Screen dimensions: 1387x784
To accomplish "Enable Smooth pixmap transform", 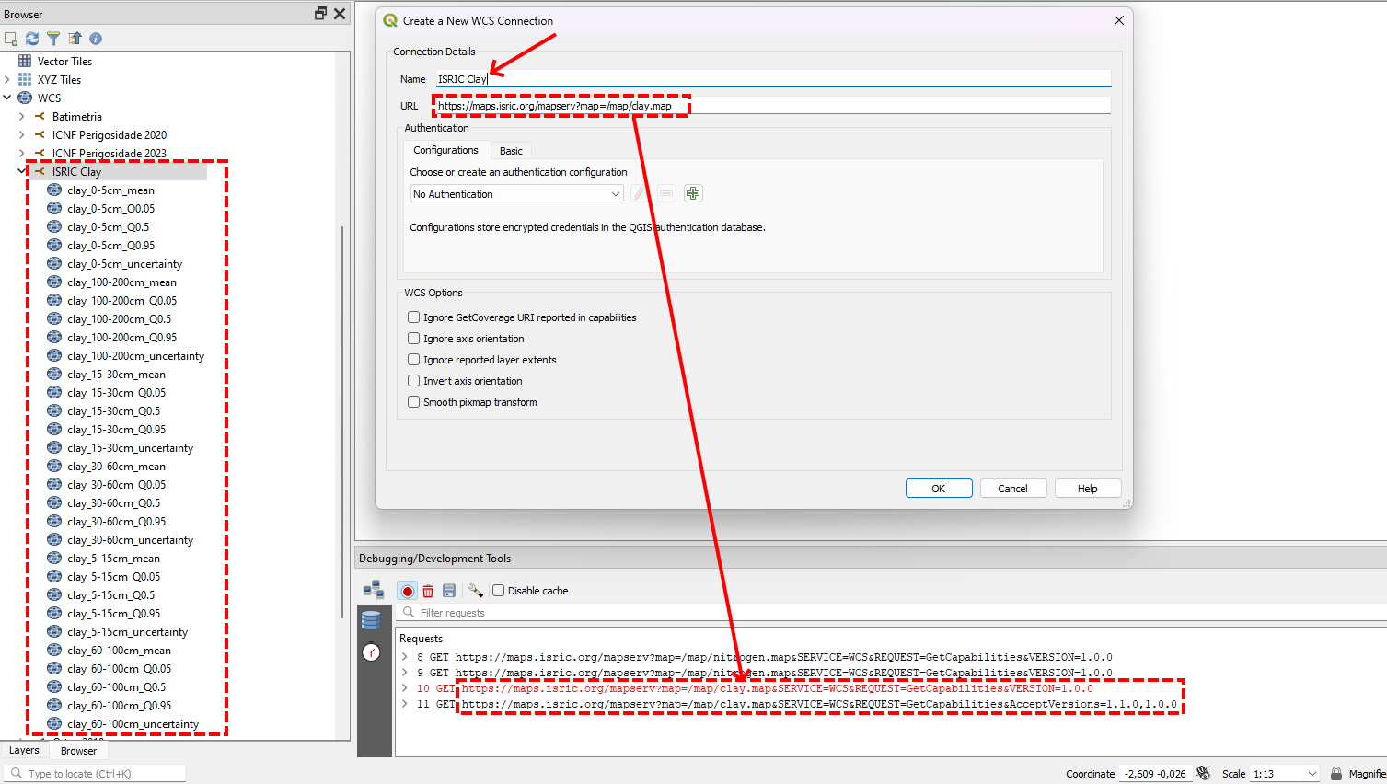I will 413,401.
